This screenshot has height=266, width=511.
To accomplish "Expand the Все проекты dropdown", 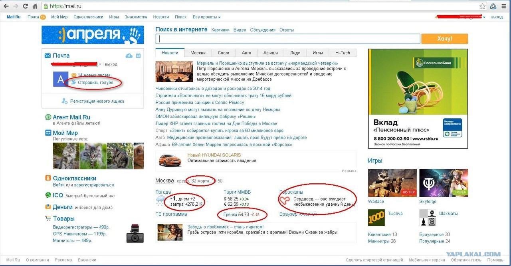I will point(206,17).
